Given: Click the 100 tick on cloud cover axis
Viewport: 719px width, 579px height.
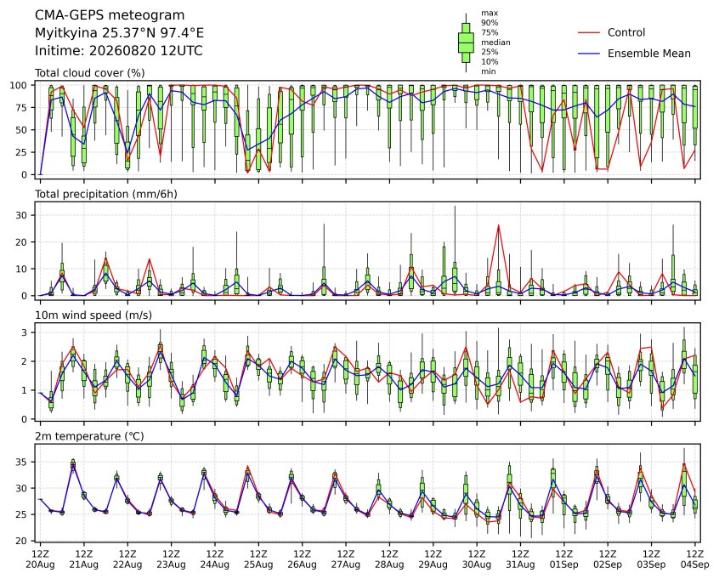Looking at the screenshot, I should [20, 85].
